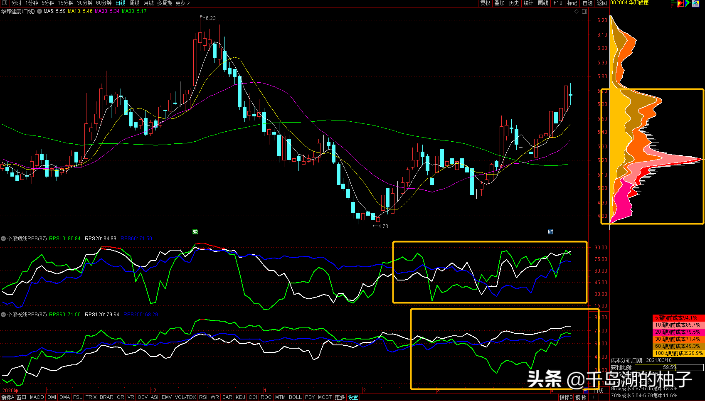The height and width of the screenshot is (401, 705).
Task: Open the 多周期 multi-period view
Action: [165, 3]
